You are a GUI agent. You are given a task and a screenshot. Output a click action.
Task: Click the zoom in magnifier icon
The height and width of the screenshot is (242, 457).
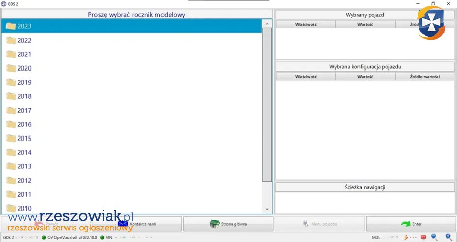click(x=449, y=237)
